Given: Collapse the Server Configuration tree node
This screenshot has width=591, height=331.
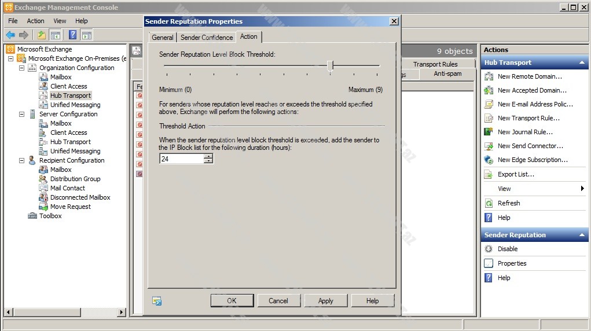Looking at the screenshot, I should (x=22, y=114).
